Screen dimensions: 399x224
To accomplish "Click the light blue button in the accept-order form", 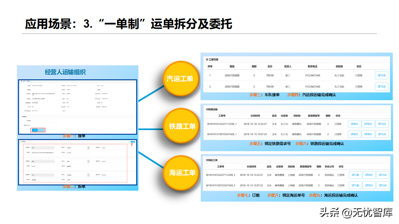I will pyautogui.click(x=41, y=130).
